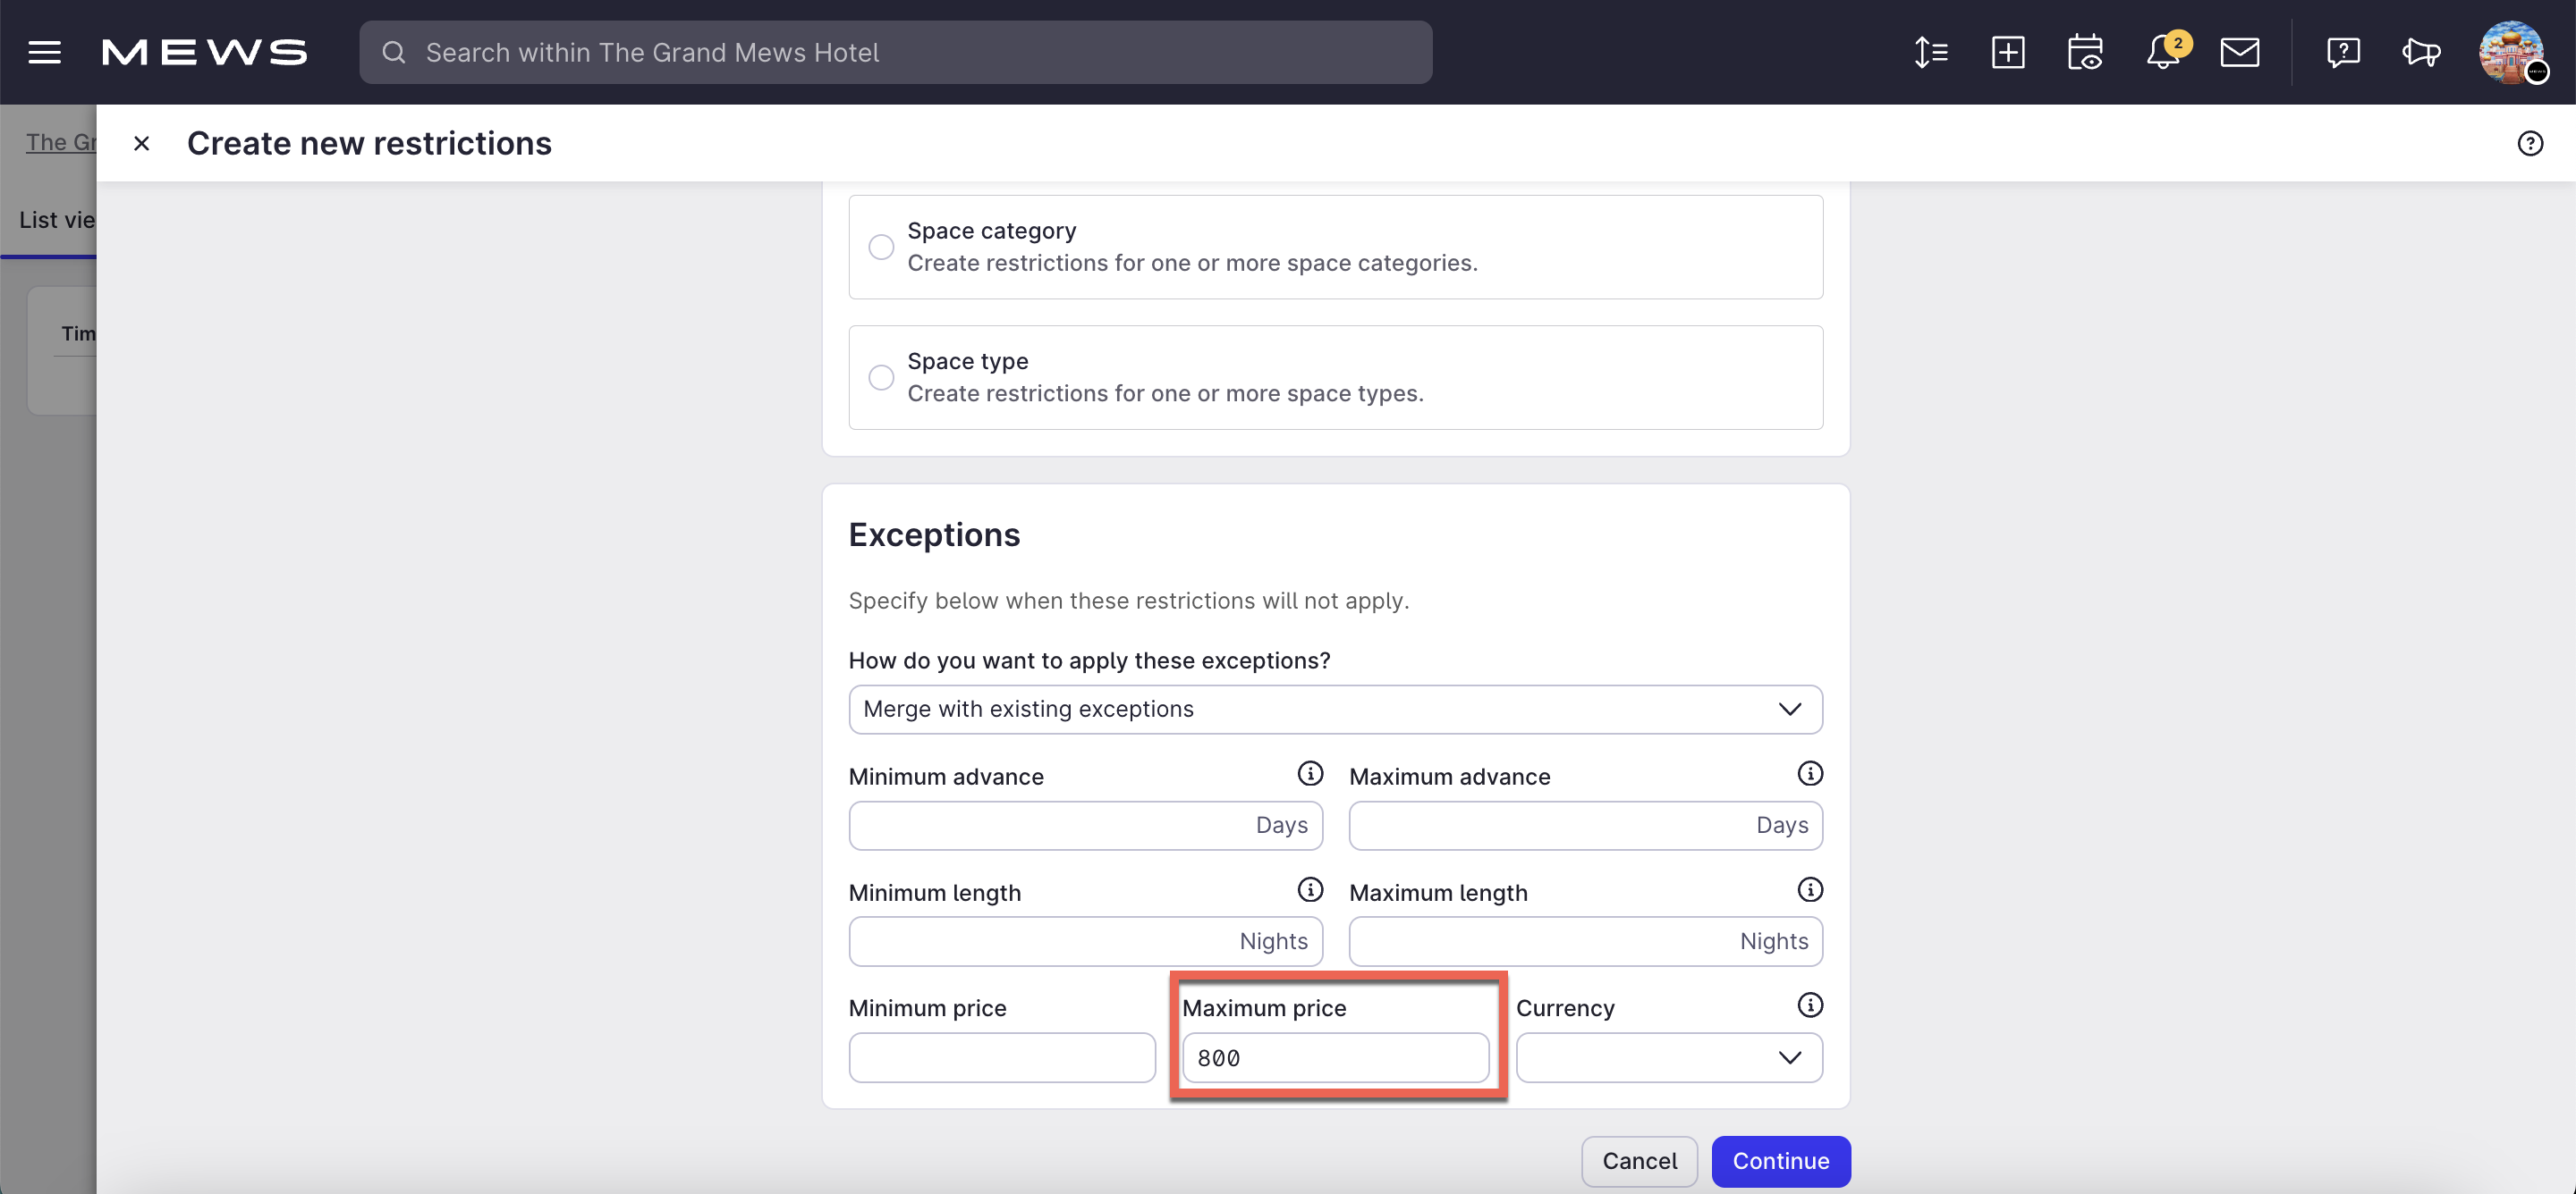Open the help chat question icon
The height and width of the screenshot is (1194, 2576).
point(2343,52)
